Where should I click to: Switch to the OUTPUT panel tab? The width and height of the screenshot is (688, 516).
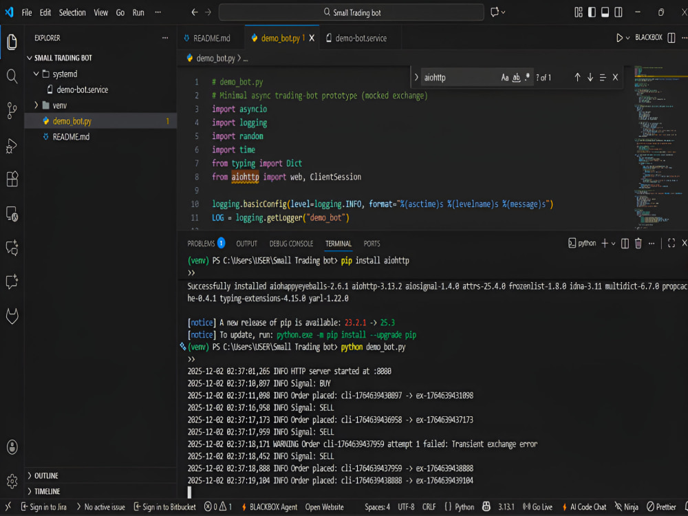tap(246, 244)
